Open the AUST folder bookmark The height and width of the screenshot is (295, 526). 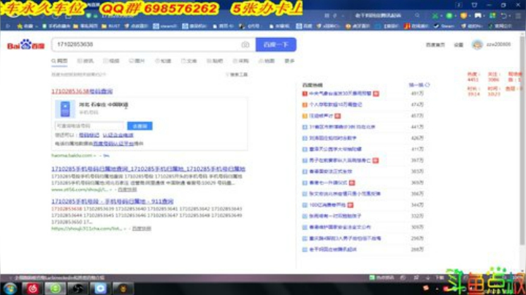(x=110, y=26)
